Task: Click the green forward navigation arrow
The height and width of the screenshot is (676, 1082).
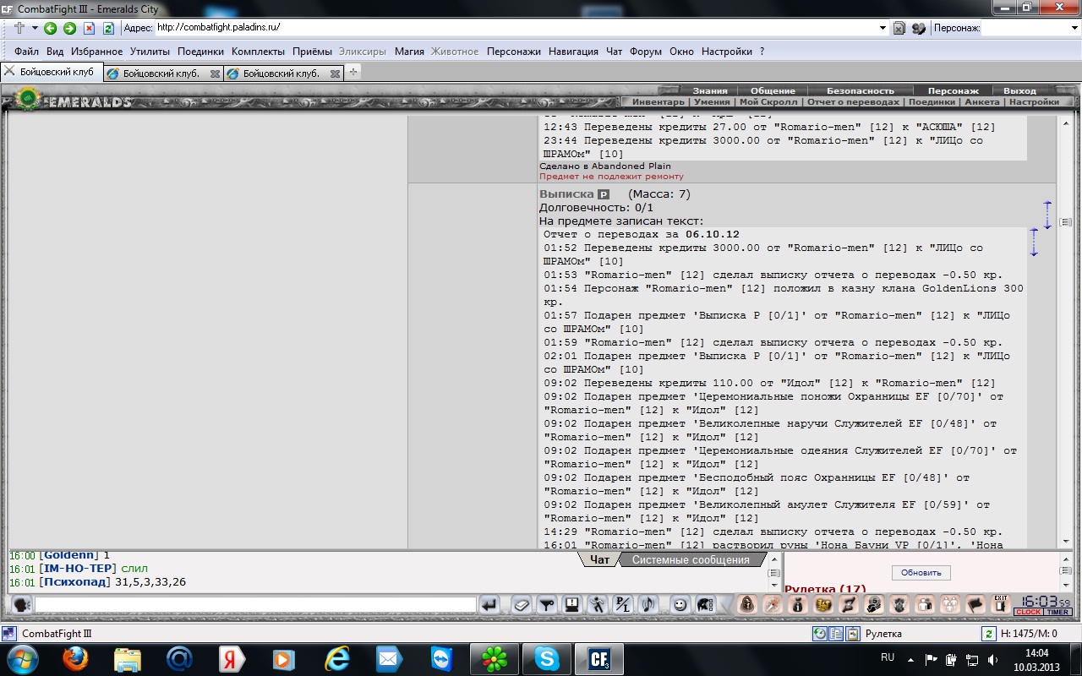Action: coord(69,28)
